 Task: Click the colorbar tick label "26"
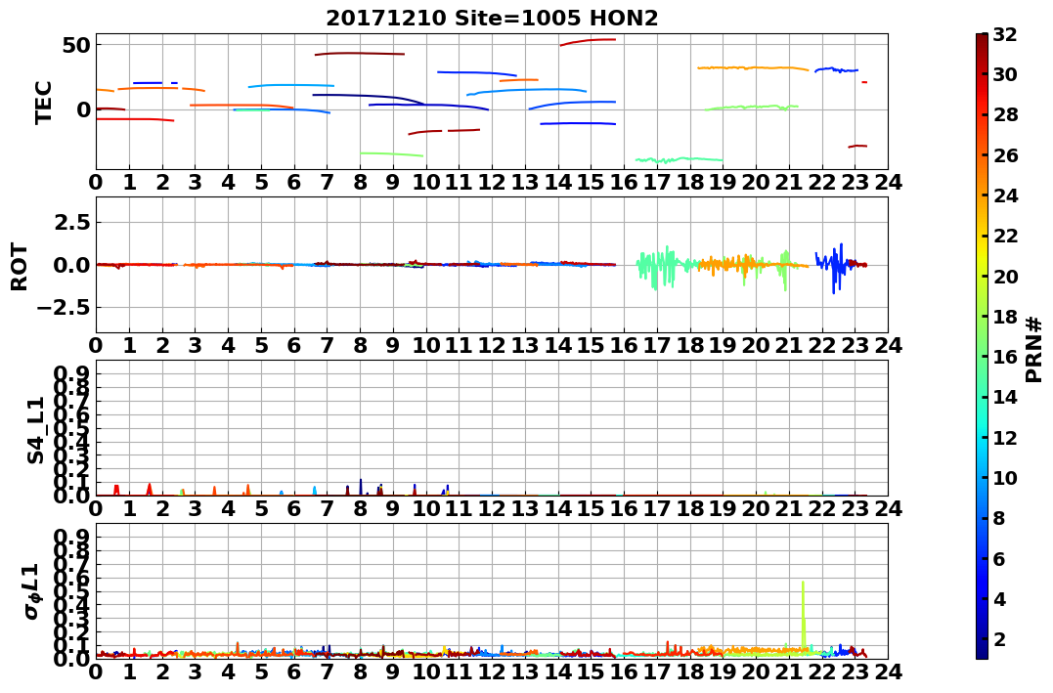[x=1005, y=155]
